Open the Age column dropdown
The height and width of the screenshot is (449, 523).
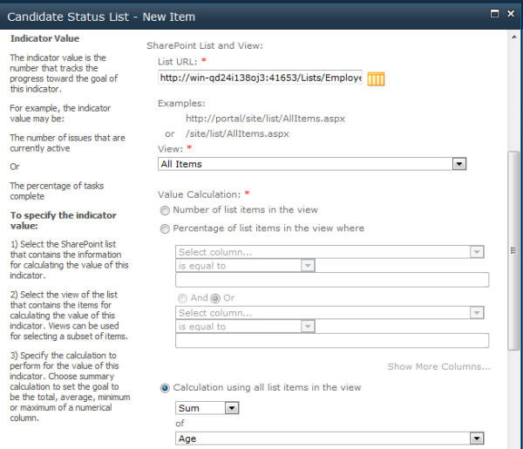[x=329, y=439]
